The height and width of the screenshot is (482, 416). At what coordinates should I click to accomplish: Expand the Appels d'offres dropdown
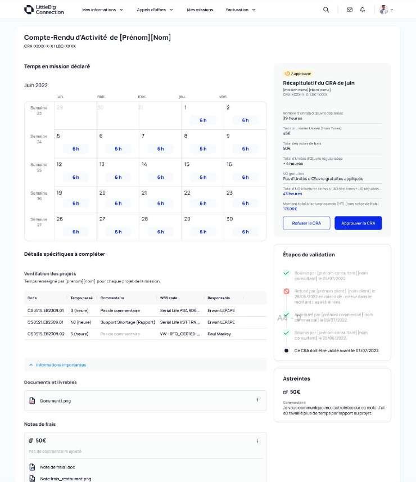tap(155, 10)
